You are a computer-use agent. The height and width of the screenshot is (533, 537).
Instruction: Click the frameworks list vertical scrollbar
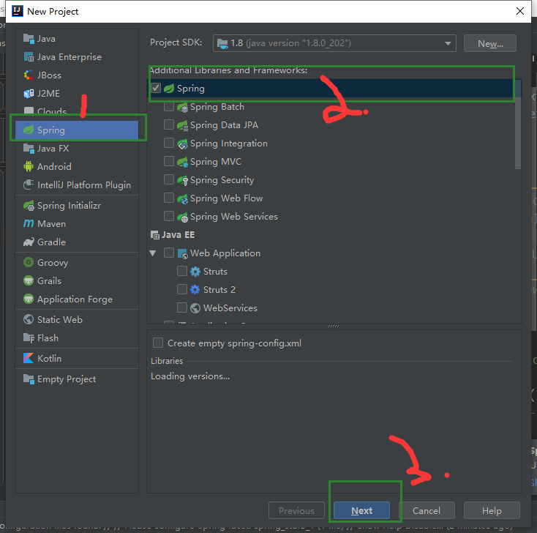[518, 124]
